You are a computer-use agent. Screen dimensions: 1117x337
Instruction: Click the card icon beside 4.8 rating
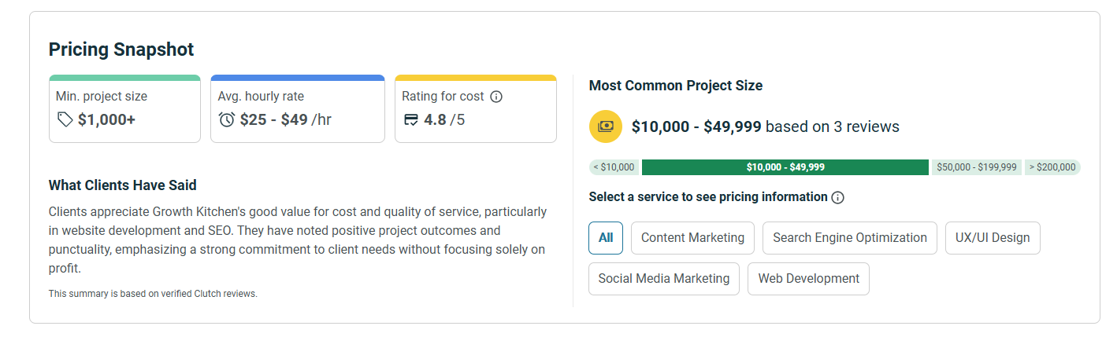(x=410, y=119)
